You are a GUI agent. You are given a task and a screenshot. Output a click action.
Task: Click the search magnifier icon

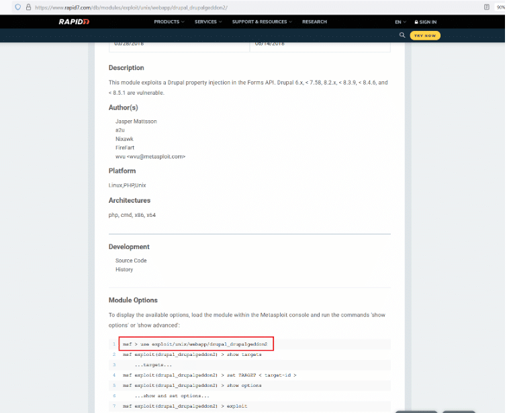point(402,35)
